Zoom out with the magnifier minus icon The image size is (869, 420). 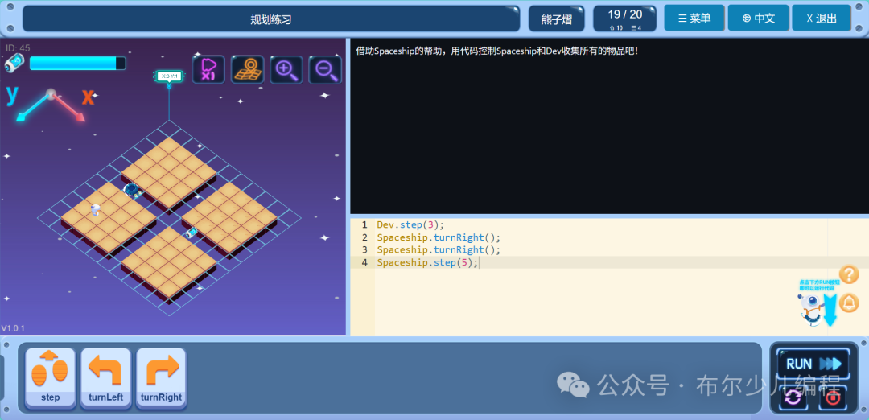click(x=325, y=70)
